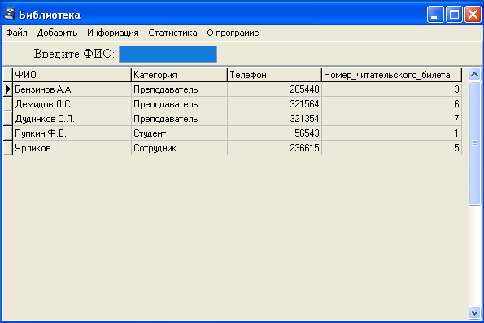Click the vertical scrollbar thumb
Screen dimensions: 484x323
tap(474, 143)
